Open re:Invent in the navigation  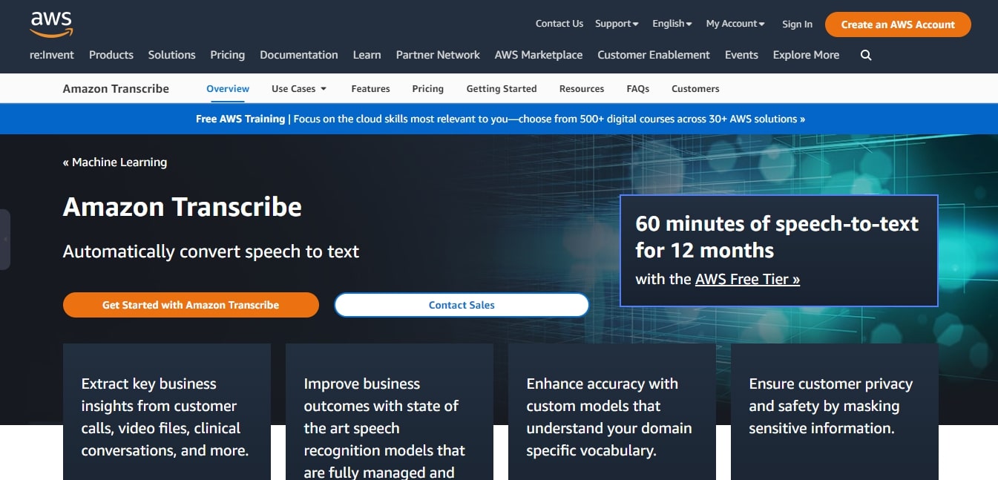click(52, 55)
